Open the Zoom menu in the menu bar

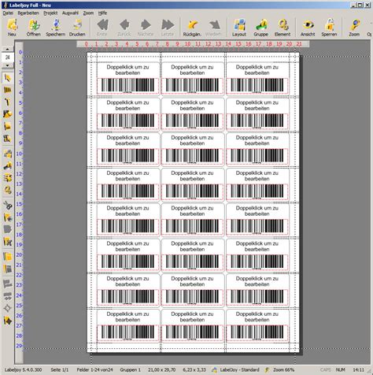click(x=88, y=13)
